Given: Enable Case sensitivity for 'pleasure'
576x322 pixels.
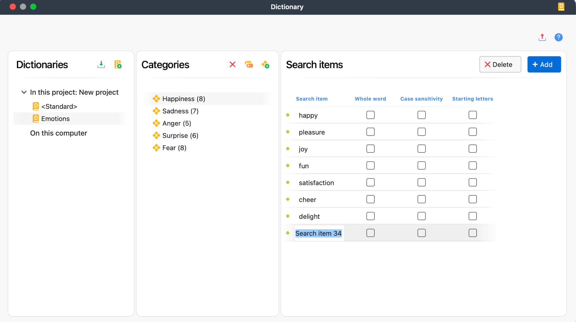Looking at the screenshot, I should (x=421, y=132).
